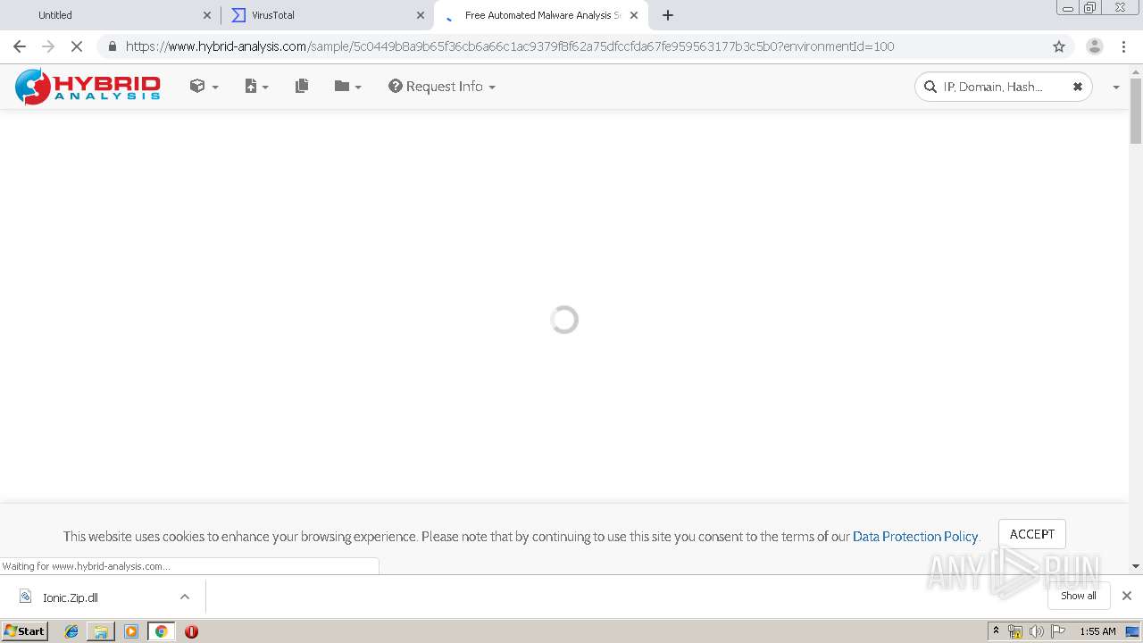The image size is (1143, 643).
Task: Open the Windows Start menu
Action: [25, 630]
